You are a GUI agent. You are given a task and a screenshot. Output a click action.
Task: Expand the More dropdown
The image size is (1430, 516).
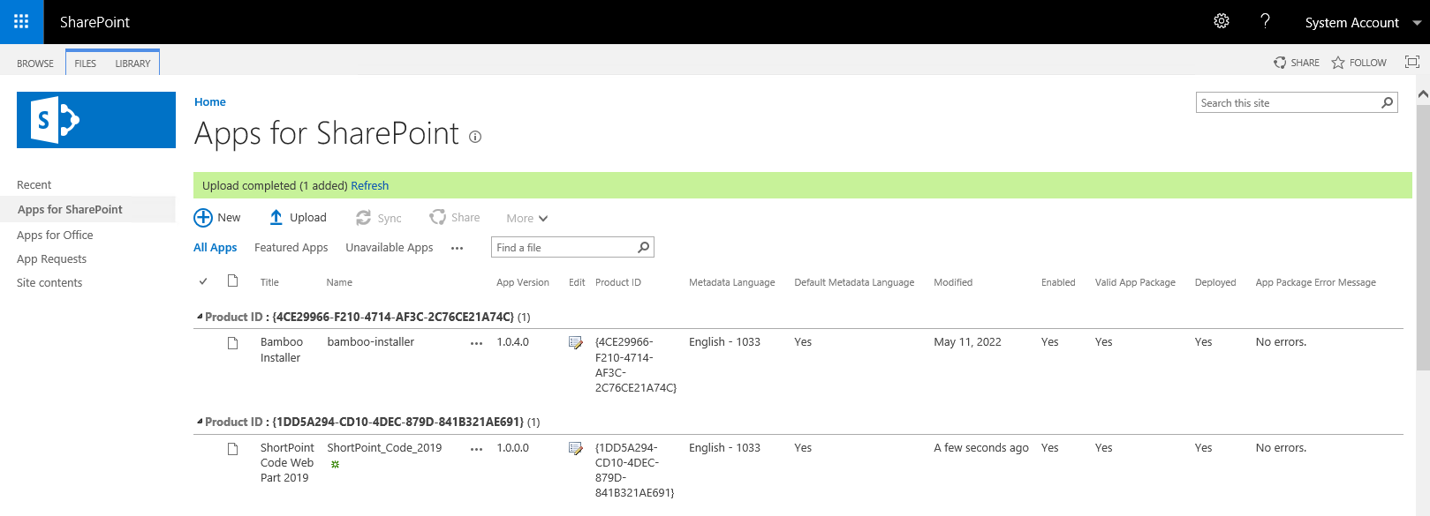tap(527, 218)
